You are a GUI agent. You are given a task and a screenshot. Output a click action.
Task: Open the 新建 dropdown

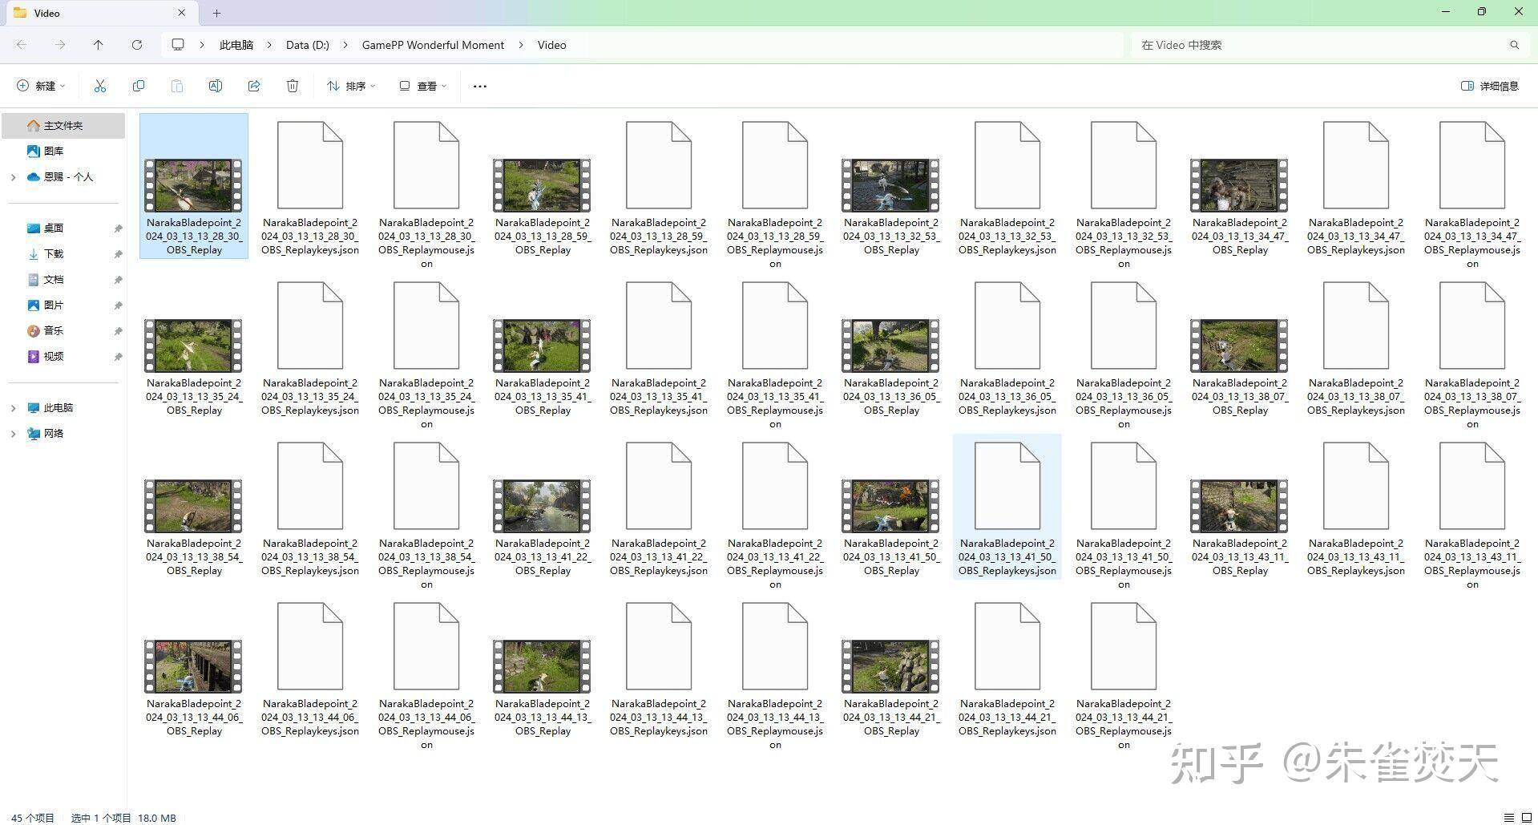point(41,86)
